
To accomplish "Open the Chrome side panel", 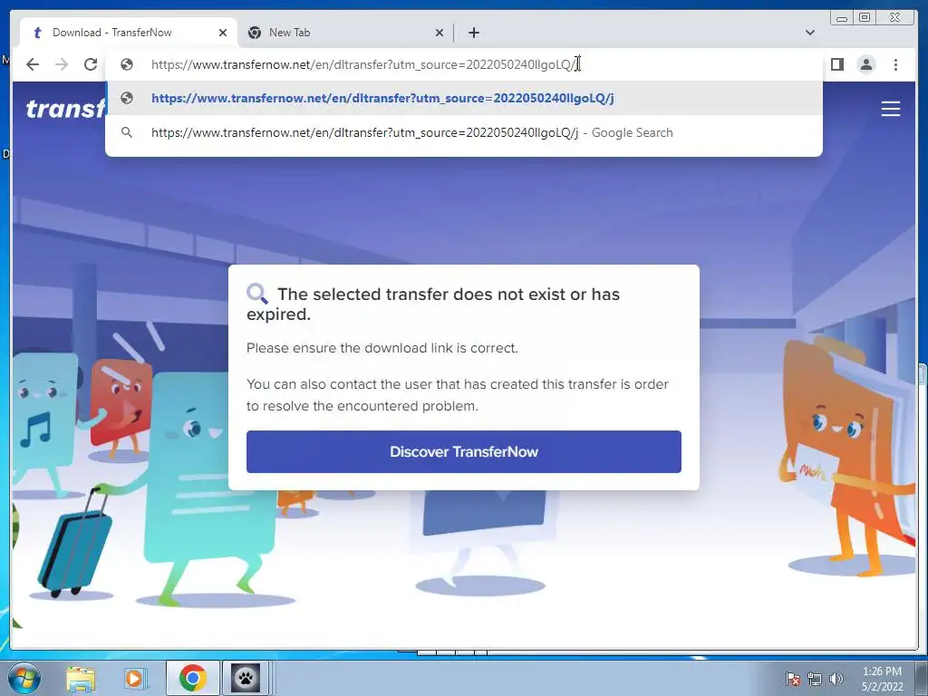I will (836, 64).
